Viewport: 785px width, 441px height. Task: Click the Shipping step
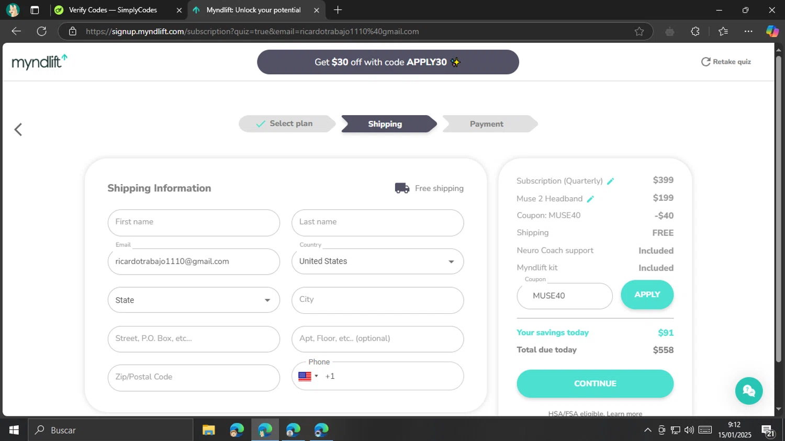point(389,124)
